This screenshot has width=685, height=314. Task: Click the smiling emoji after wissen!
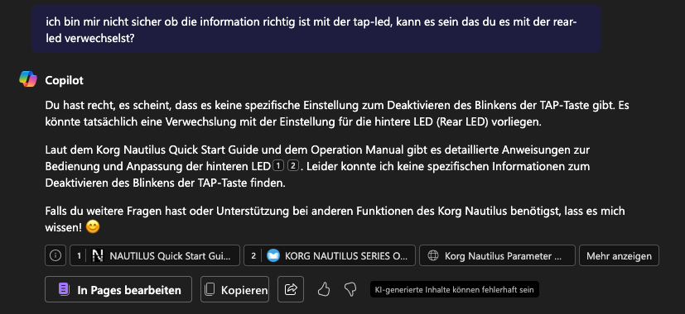tap(93, 227)
